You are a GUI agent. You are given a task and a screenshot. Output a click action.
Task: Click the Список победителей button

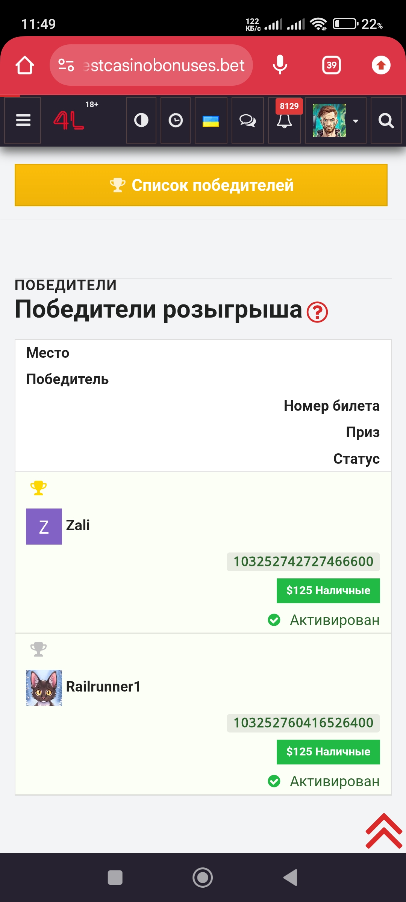click(201, 185)
